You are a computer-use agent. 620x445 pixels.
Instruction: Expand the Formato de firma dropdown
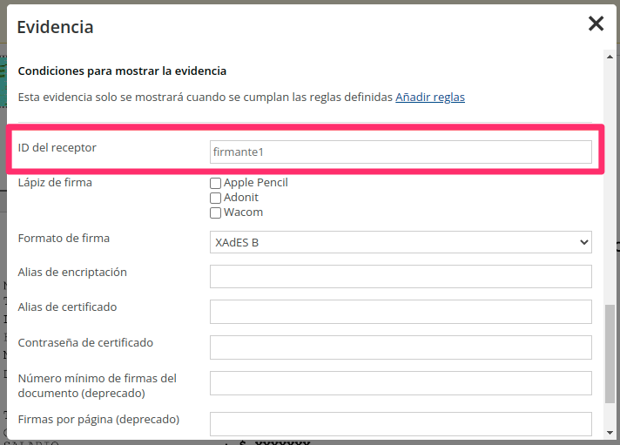click(401, 242)
